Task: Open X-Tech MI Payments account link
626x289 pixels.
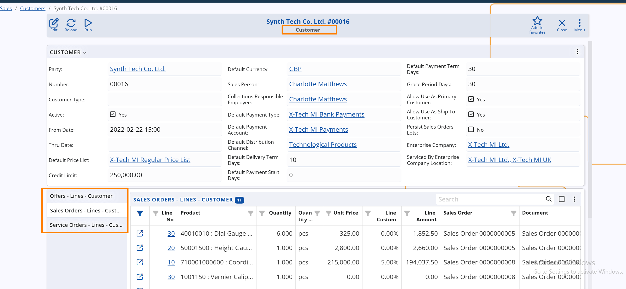Action: coord(318,130)
